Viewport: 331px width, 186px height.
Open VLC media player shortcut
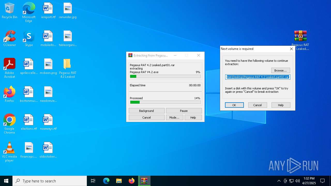click(x=10, y=152)
